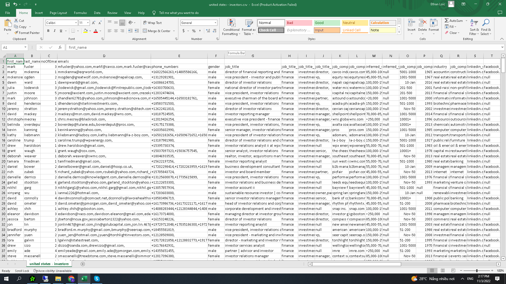Click Accounting Number Format dollar icon
This screenshot has width=506, height=284.
pos(183,31)
